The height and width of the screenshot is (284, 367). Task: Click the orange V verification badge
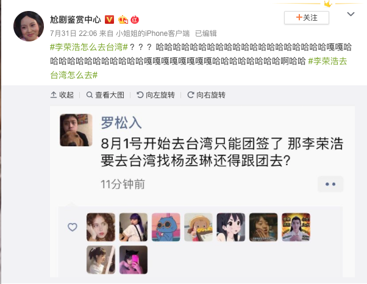[x=109, y=20]
